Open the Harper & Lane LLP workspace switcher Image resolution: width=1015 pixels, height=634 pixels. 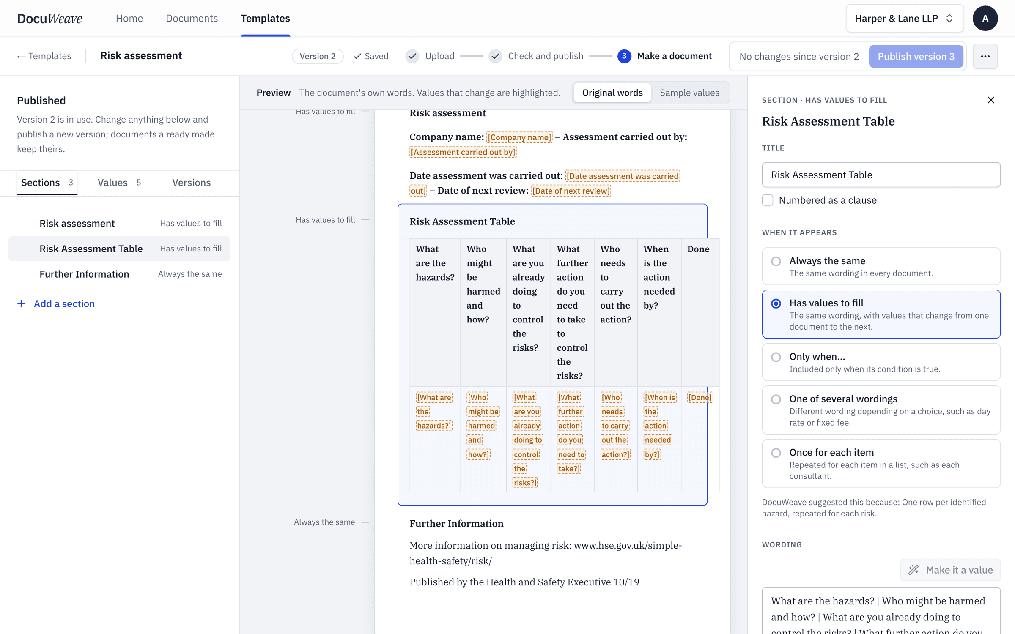905,19
